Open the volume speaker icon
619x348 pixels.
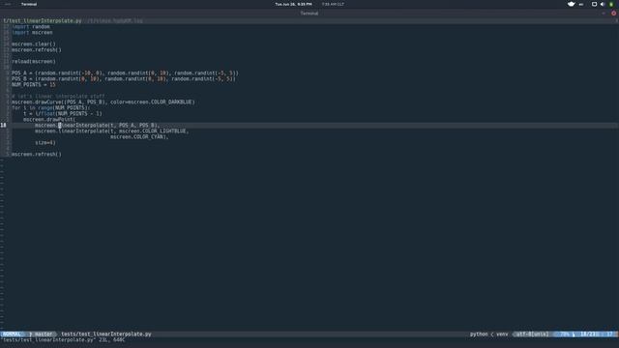pyautogui.click(x=603, y=4)
